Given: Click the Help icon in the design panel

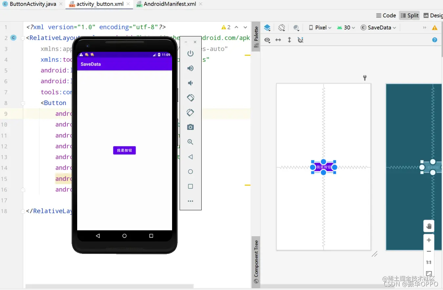Looking at the screenshot, I should 434,40.
